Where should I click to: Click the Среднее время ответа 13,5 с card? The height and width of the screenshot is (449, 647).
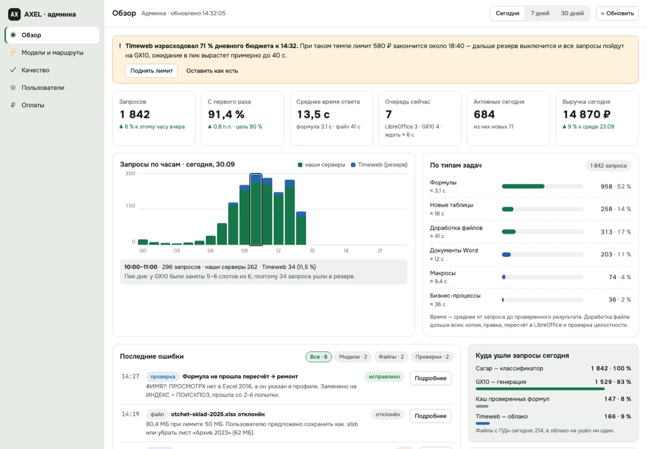tap(331, 118)
